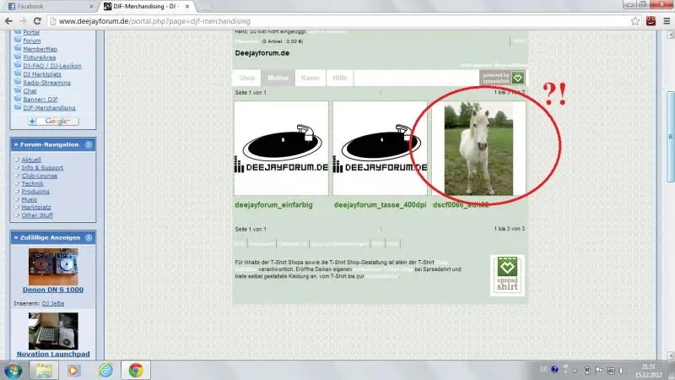Open the Radio-Streaming sidebar link
The image size is (675, 380).
point(46,83)
